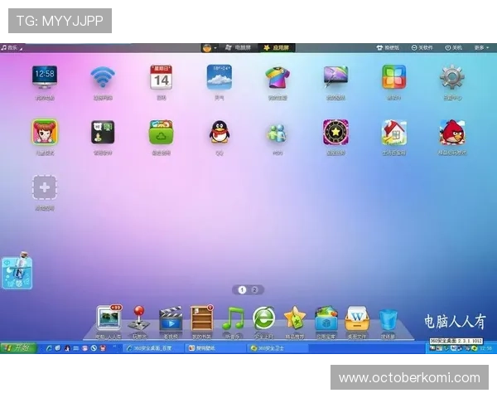This screenshot has width=497, height=398.
Task: Go to desktop page 2
Action: click(x=254, y=289)
